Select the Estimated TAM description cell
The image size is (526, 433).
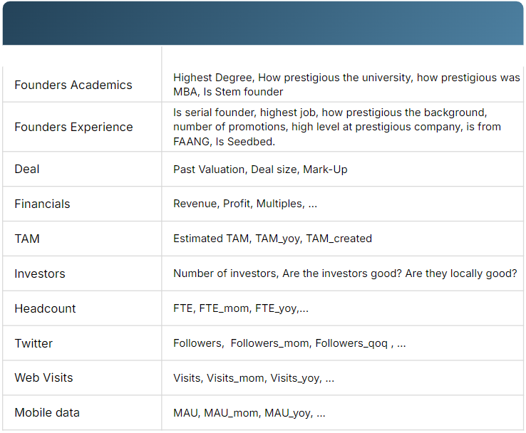(x=272, y=239)
